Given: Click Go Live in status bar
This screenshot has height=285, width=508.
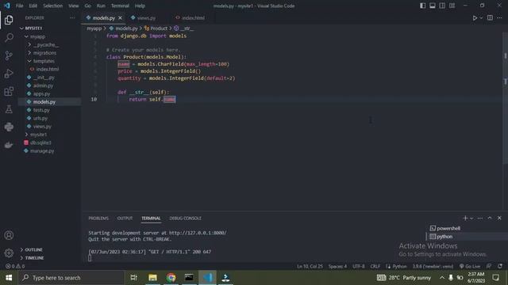Looking at the screenshot, I should 470,266.
